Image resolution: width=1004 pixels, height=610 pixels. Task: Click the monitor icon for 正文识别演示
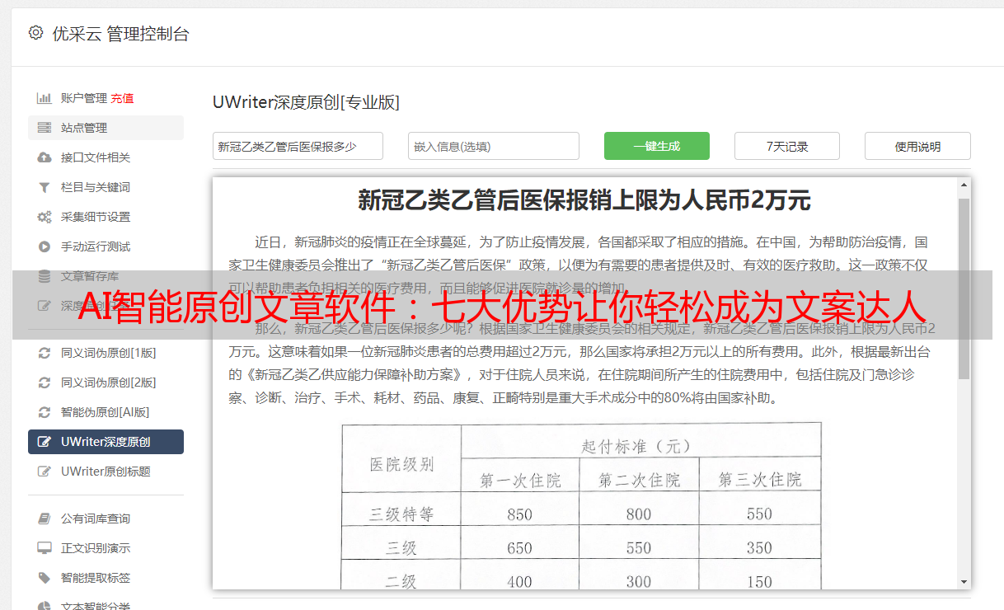click(x=45, y=548)
